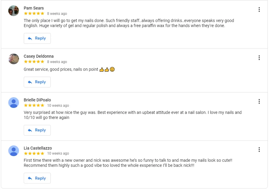
Task: Open Pam Sears reviewer name link
Action: 34,8
